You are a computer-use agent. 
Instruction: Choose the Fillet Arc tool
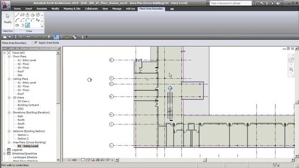pos(33,20)
